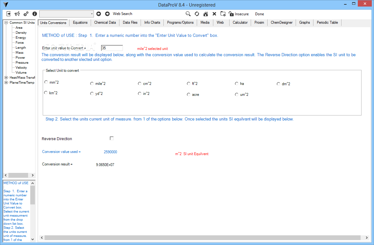Open the Calculator tab
This screenshot has width=374, height=245.
point(240,22)
